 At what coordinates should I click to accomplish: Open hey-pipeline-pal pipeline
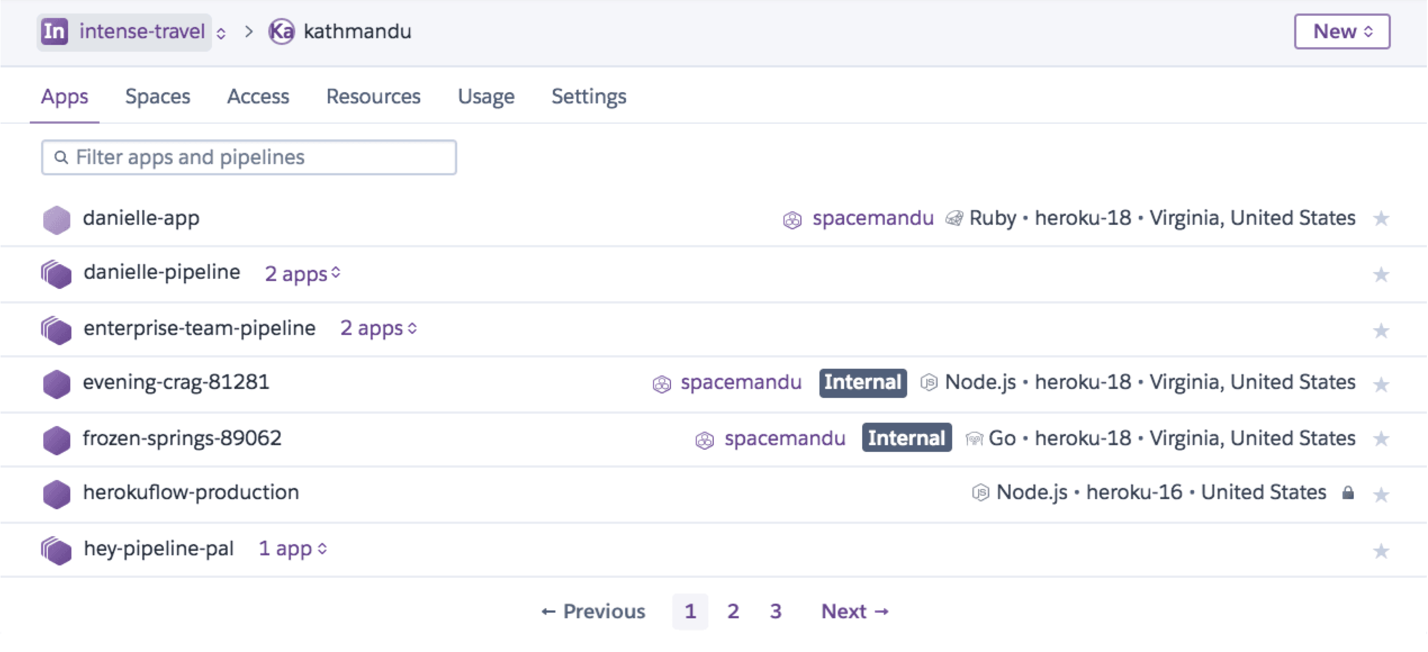[159, 549]
